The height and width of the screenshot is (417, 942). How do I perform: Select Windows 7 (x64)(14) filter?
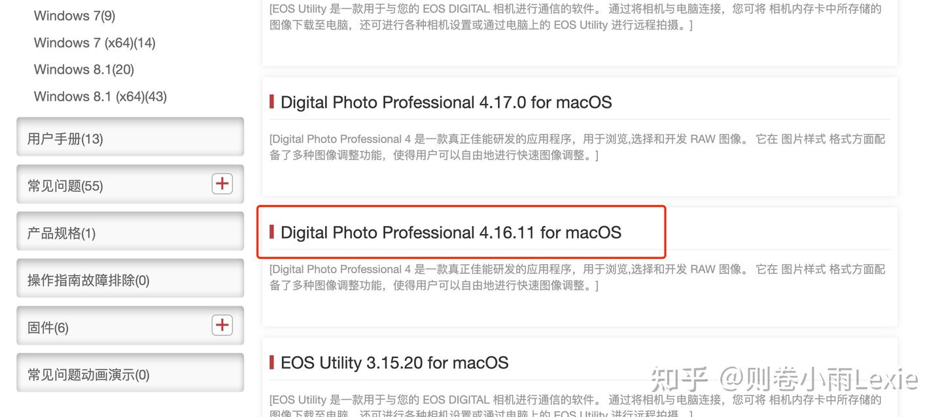pos(95,42)
